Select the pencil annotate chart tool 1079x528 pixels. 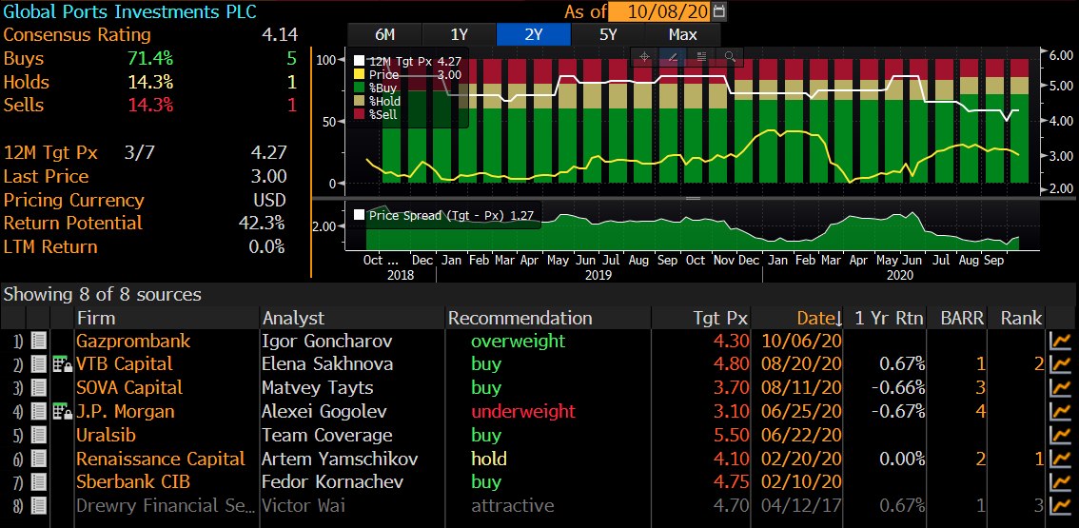[x=673, y=57]
